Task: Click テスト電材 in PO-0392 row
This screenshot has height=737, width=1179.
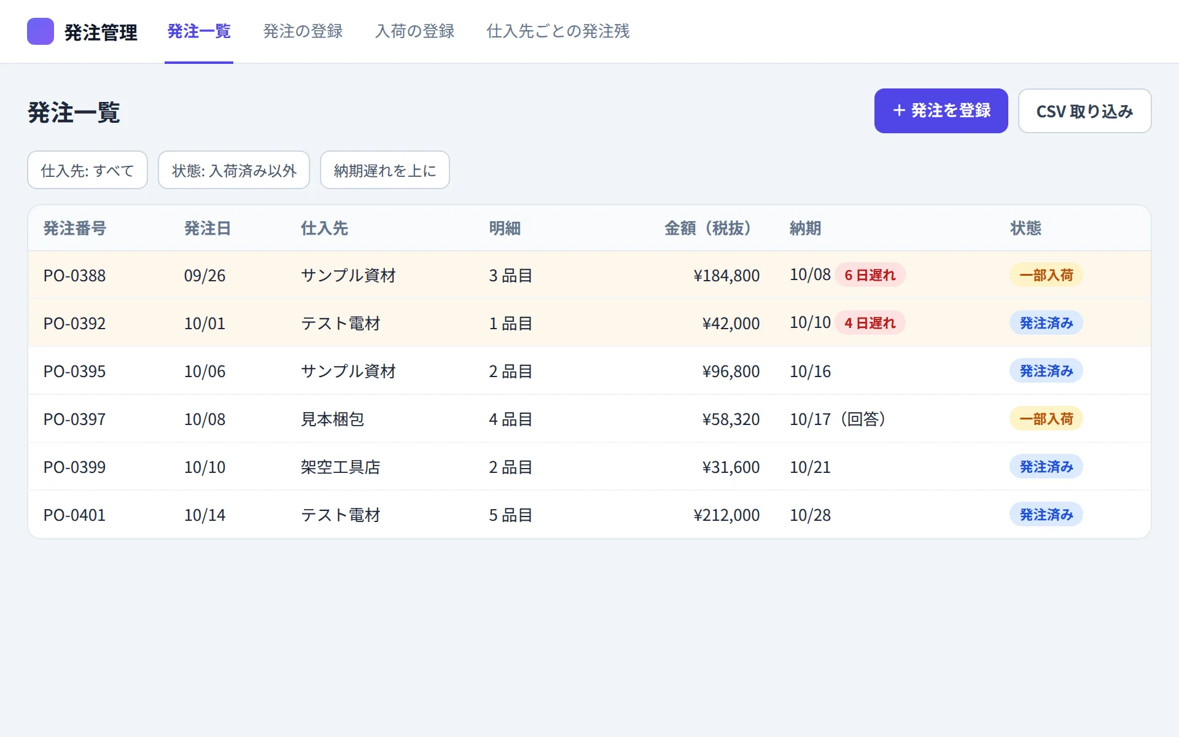Action: click(340, 323)
